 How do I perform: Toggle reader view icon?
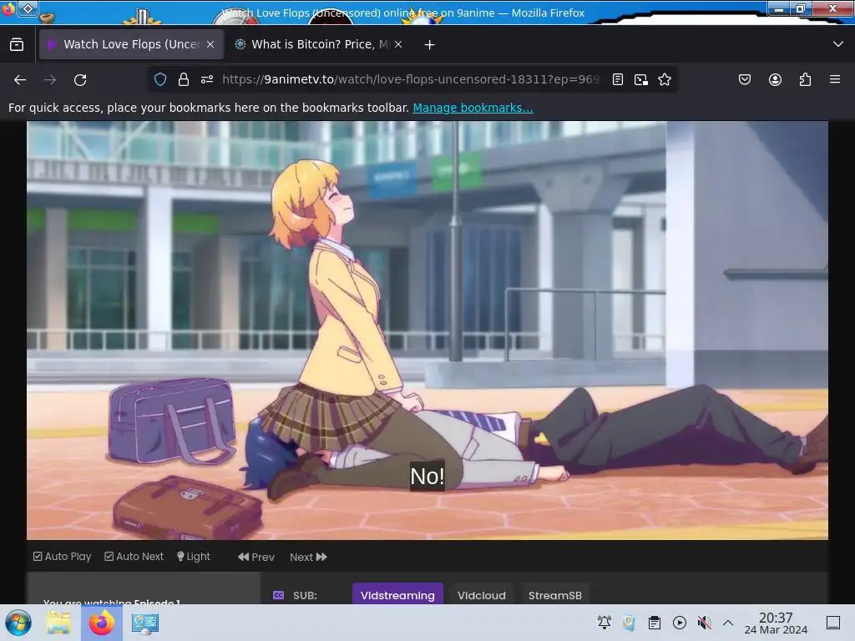618,79
